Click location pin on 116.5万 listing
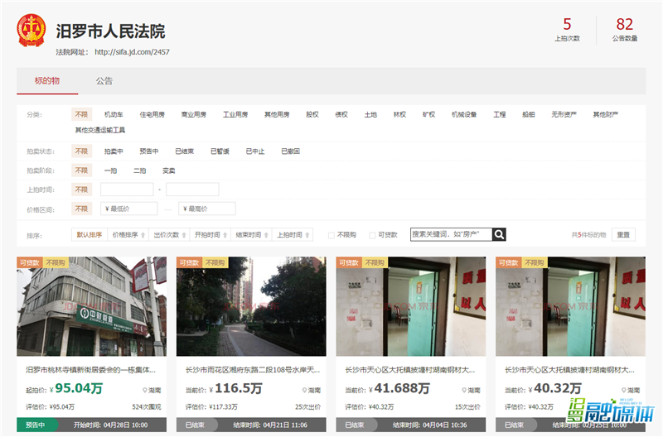Viewport: 663px width, 437px height. click(305, 390)
